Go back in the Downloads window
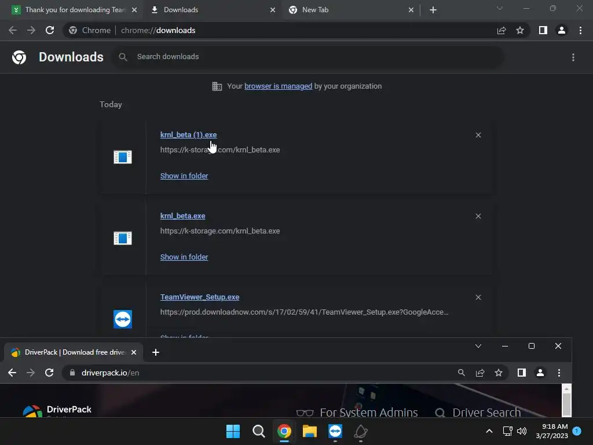This screenshot has height=445, width=593. click(13, 30)
